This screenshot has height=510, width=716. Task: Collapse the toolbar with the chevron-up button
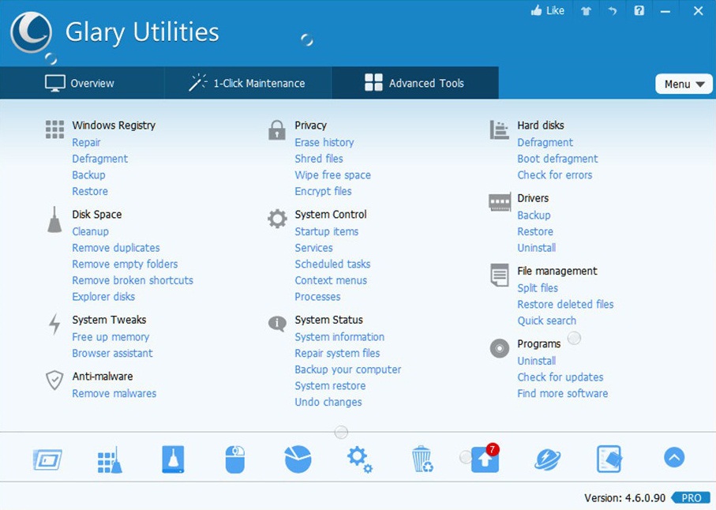673,457
